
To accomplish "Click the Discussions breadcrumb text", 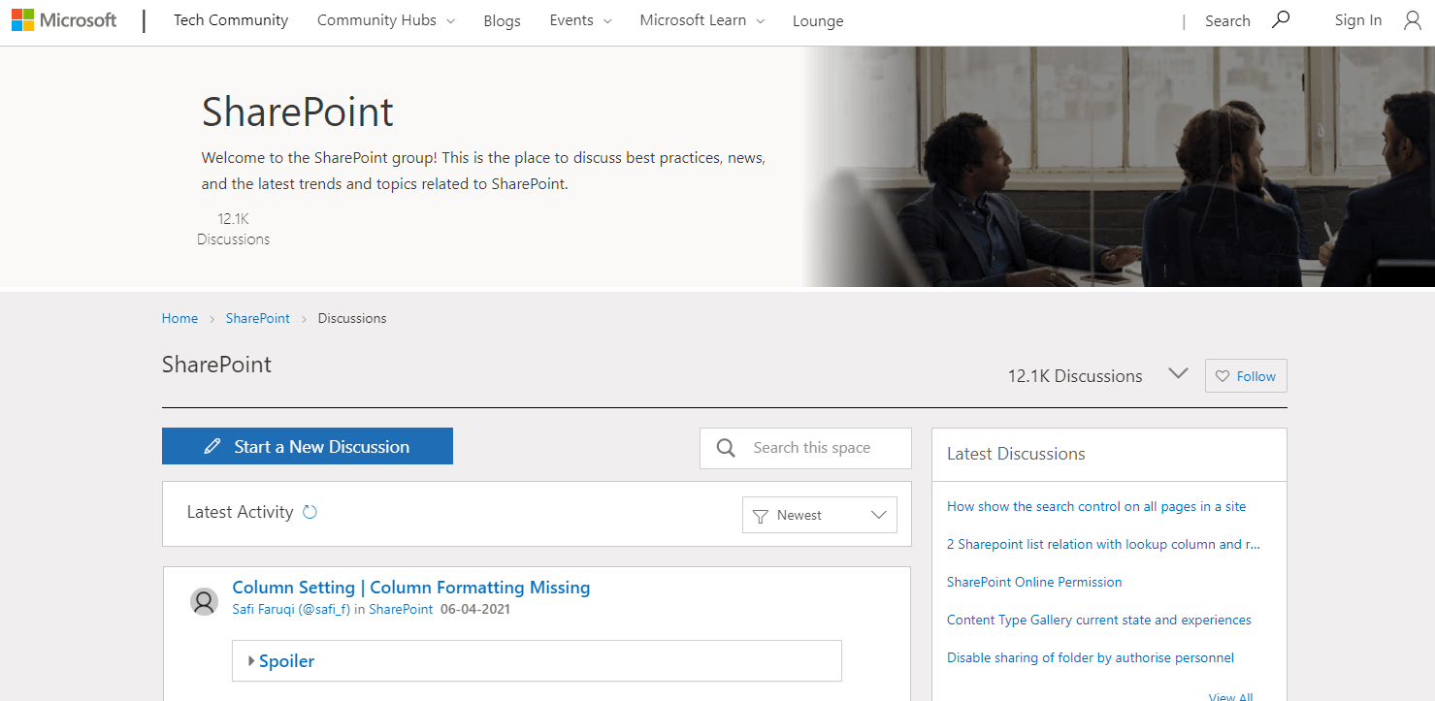I will coord(352,318).
